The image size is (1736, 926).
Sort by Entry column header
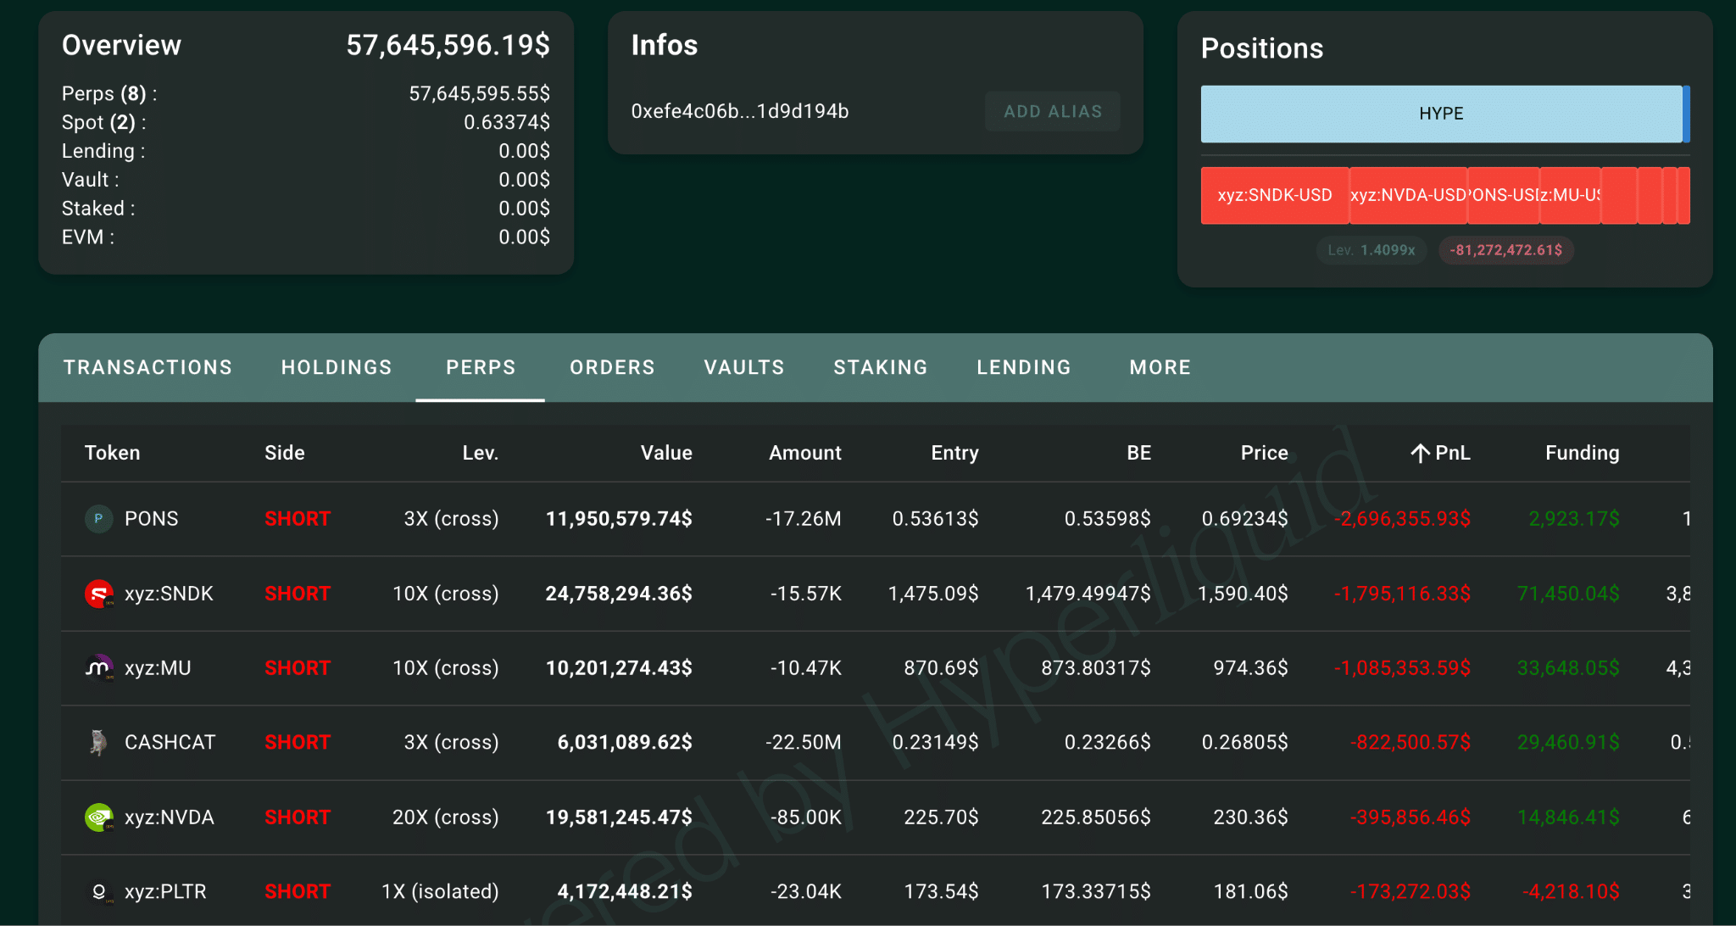(955, 453)
